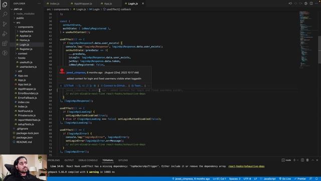The width and height of the screenshot is (321, 181).
Task: Click the split terminal icon
Action: (302, 160)
